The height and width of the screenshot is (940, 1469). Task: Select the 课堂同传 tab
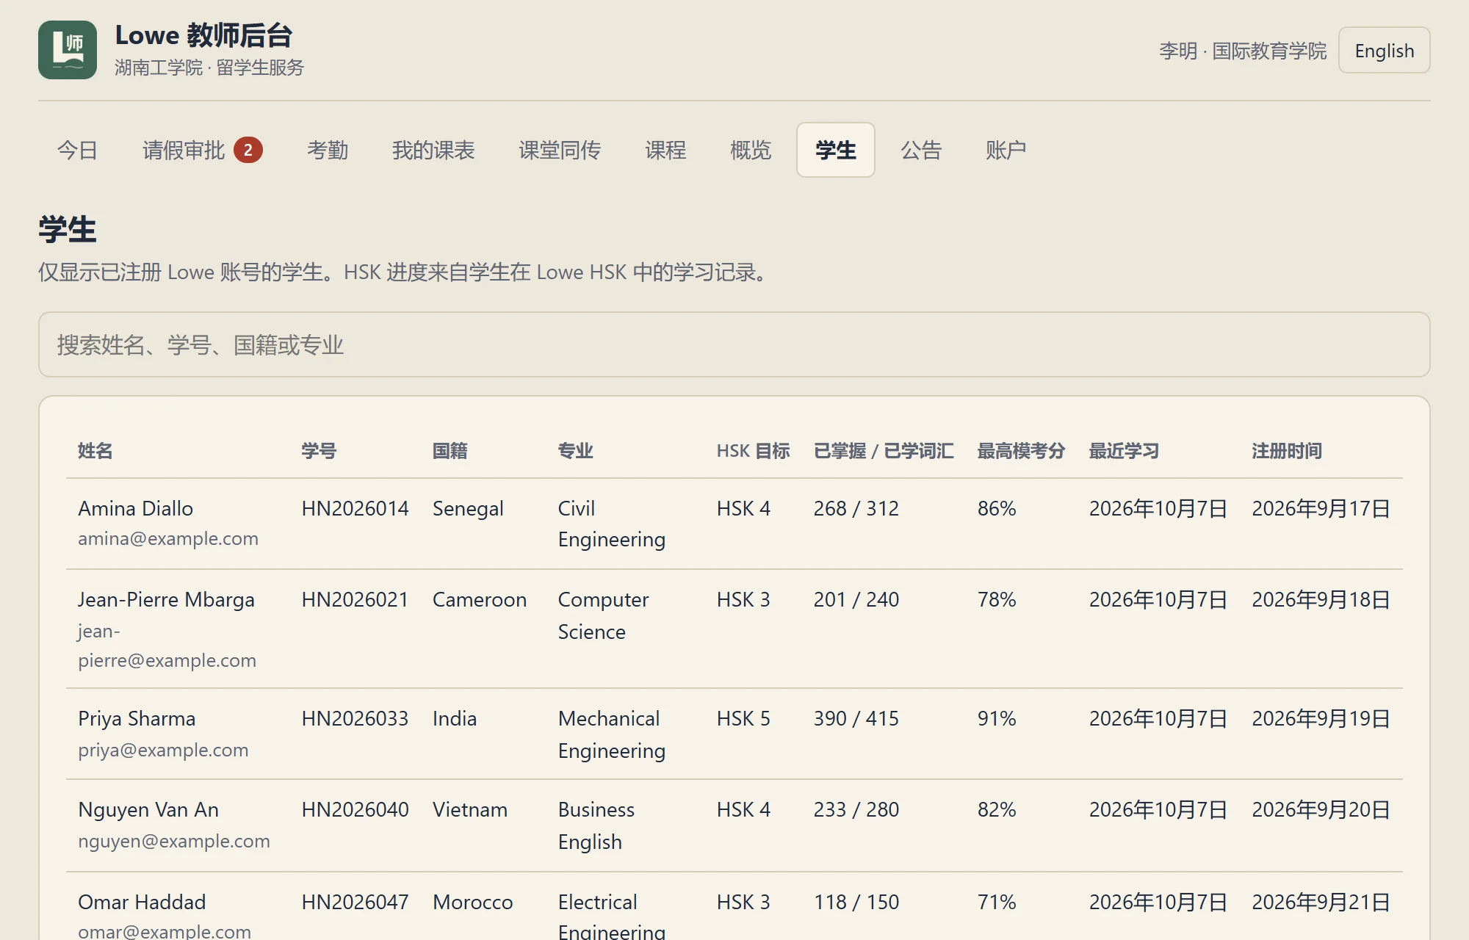560,150
